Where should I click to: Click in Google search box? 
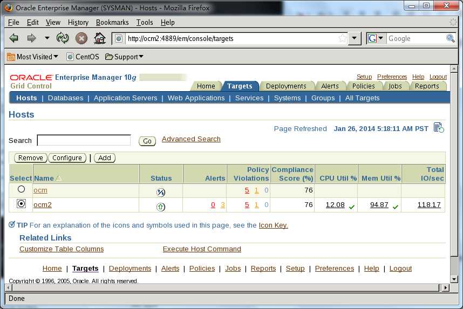pos(416,39)
